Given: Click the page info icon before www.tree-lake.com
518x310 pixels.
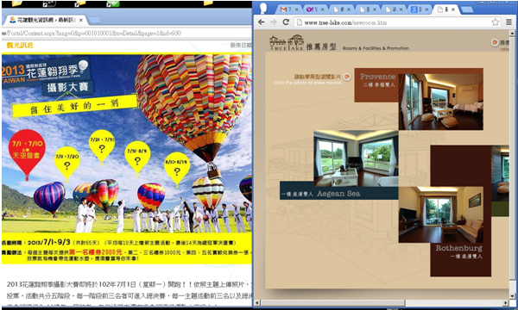Looking at the screenshot, I should coord(299,22).
